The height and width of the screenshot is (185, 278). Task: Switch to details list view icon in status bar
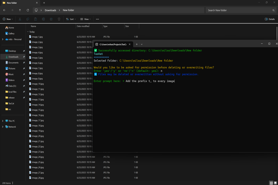point(271,183)
